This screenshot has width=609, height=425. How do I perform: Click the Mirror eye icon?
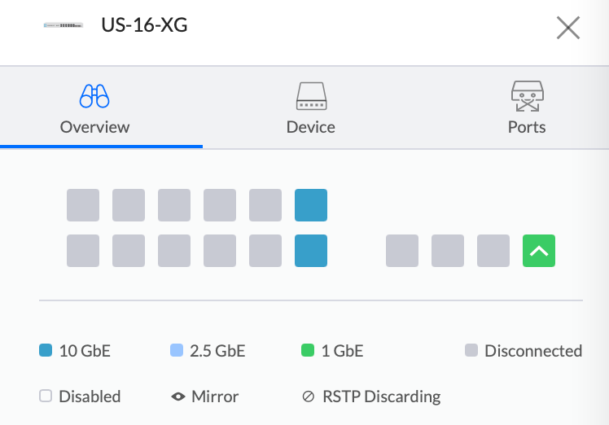[x=178, y=397]
